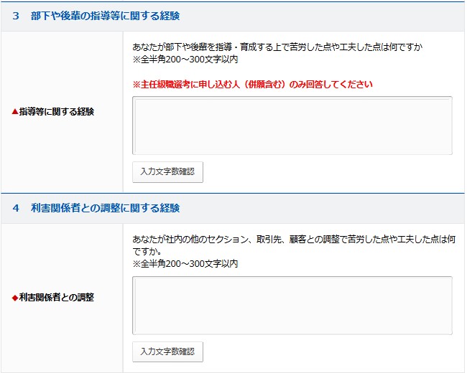Viewport: 467px width, 373px height.
Task: Focus the 指導等に関する経験 text area
Action: (x=292, y=126)
